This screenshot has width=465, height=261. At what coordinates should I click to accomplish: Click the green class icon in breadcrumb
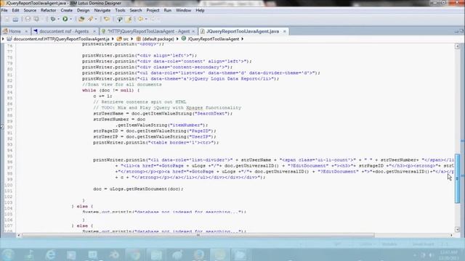184,38
